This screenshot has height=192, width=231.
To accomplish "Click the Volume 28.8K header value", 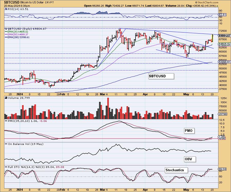I will coord(175,6).
